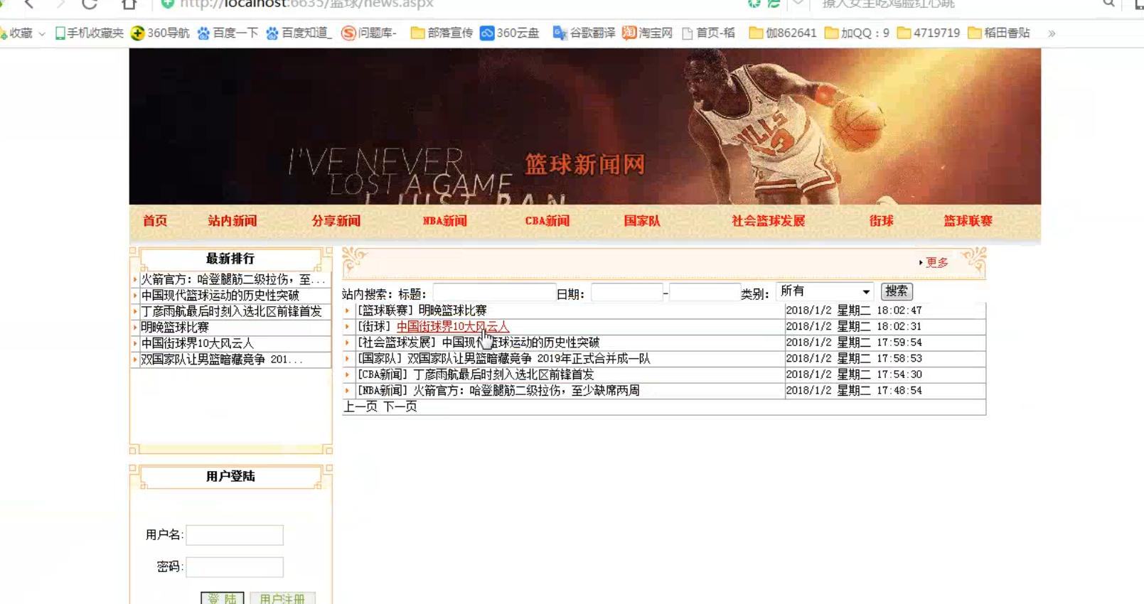
Task: Open ranking item 明晚篮球比赛
Action: point(175,328)
